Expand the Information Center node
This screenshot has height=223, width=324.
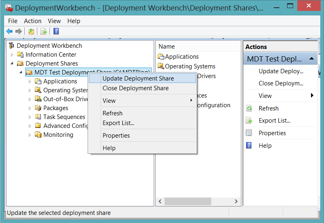point(12,55)
